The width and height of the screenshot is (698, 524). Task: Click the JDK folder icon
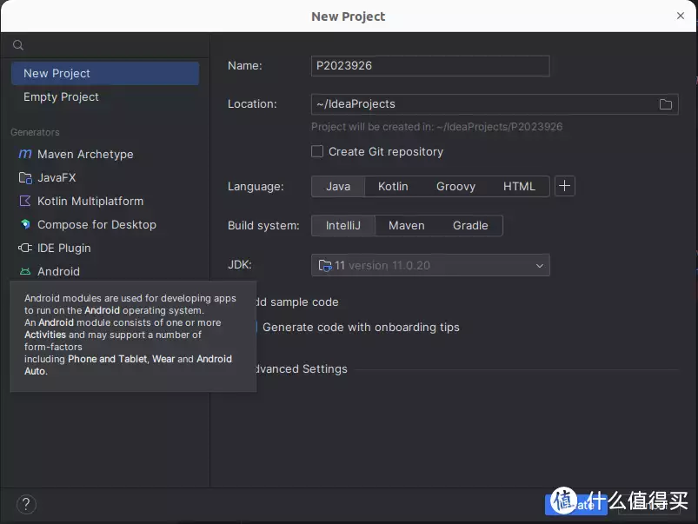325,266
